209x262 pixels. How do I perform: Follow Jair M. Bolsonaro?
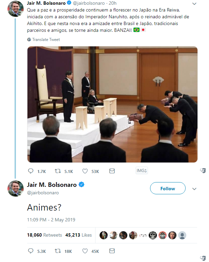[x=168, y=189]
